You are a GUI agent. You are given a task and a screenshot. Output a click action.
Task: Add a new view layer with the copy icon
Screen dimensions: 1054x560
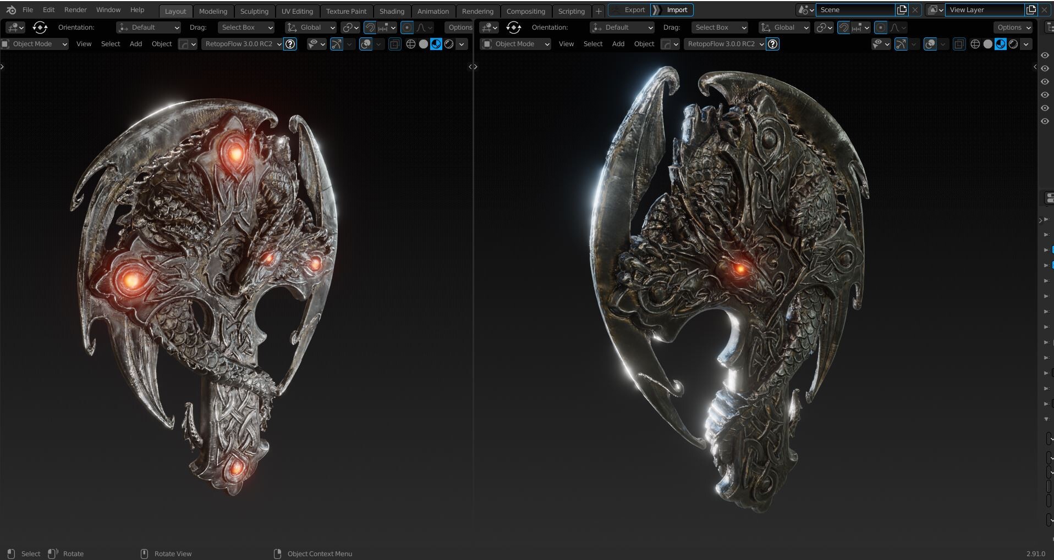[x=1031, y=10]
